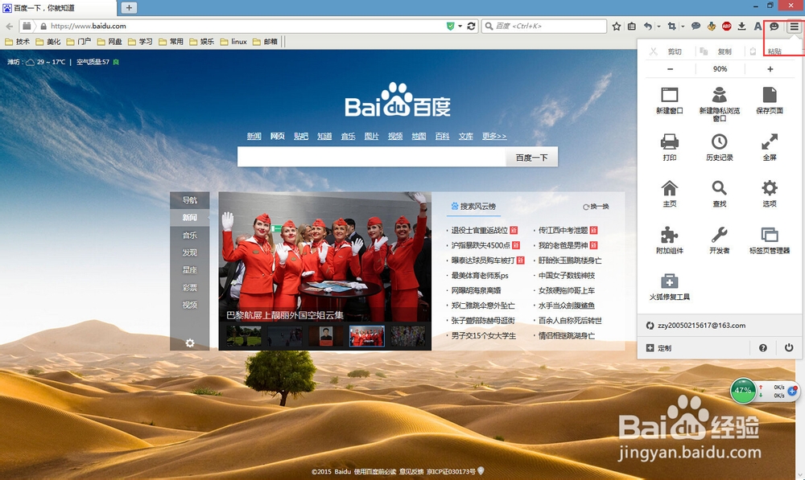Click the back arrow navigation button
The height and width of the screenshot is (480, 805).
(x=9, y=27)
